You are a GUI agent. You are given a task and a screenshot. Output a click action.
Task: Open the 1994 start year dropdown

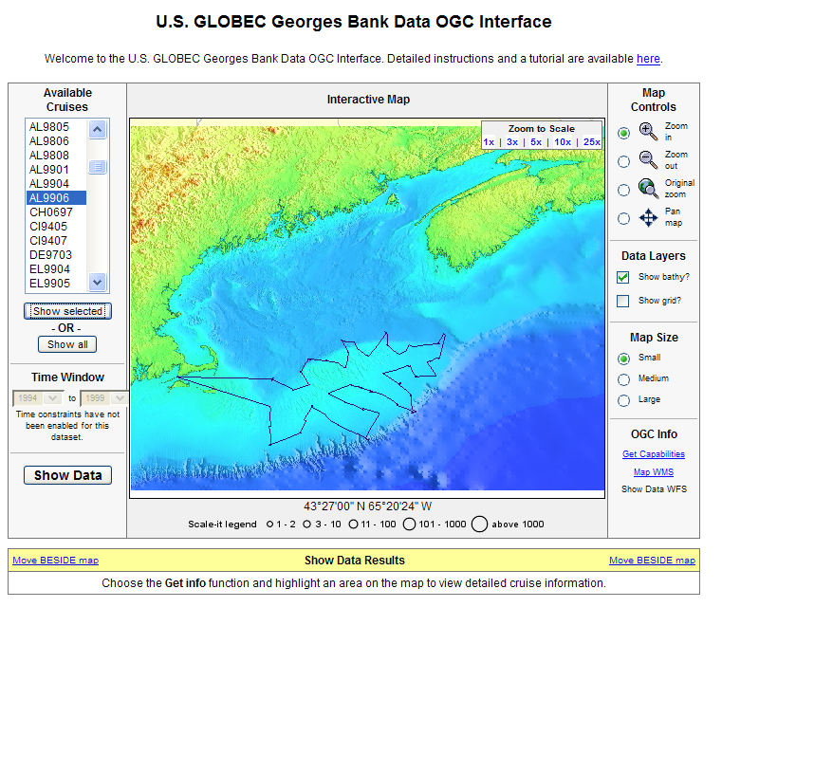tap(38, 398)
